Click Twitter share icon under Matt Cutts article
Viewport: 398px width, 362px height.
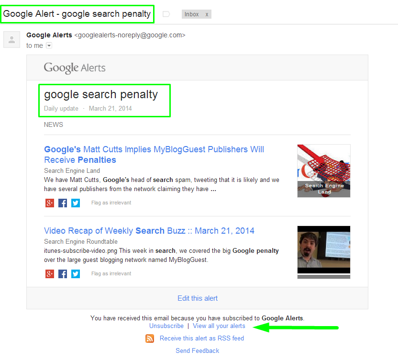[x=76, y=203]
